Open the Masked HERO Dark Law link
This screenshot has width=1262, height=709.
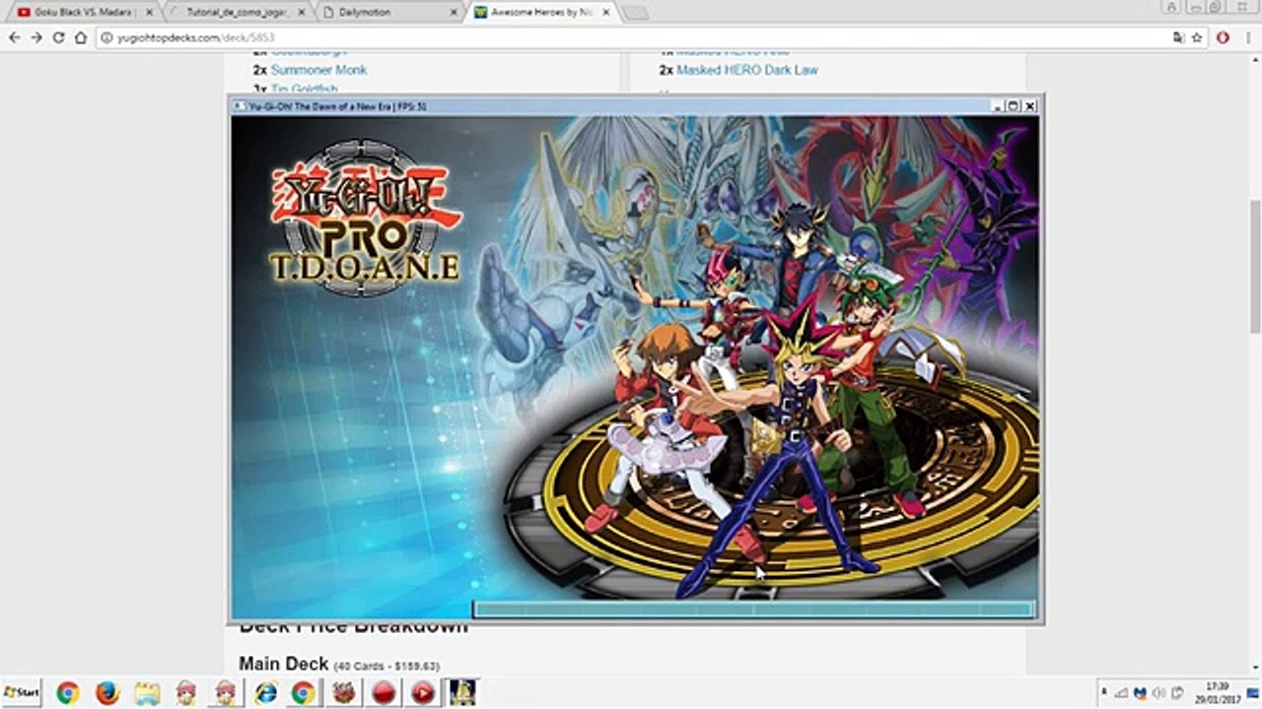pos(746,70)
